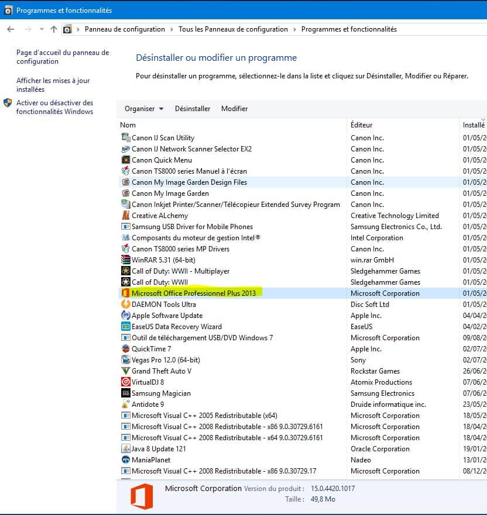Click the shield icon beside Activer ou désactiver
This screenshot has width=487, height=515.
(8, 103)
